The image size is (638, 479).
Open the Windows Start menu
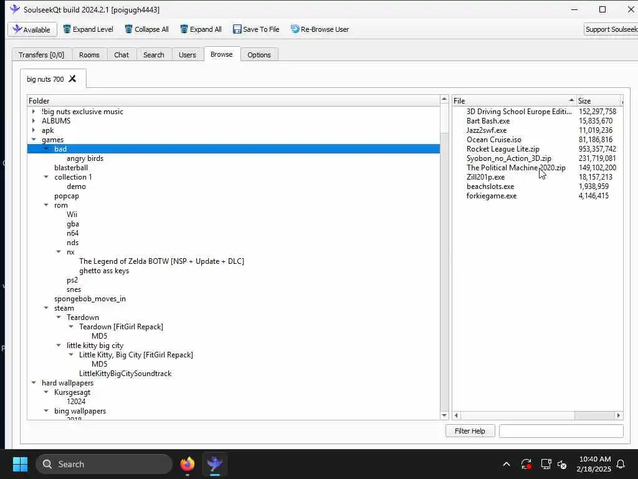[x=21, y=464]
